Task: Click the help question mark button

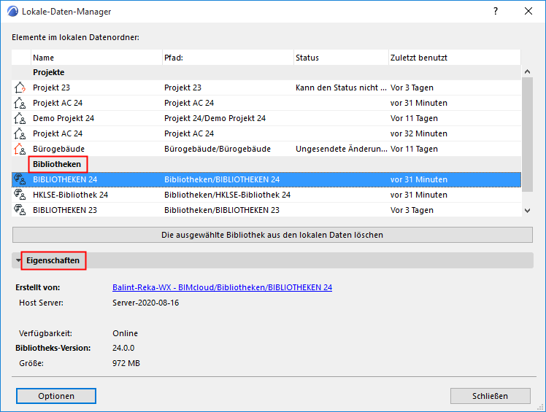Action: click(x=496, y=12)
